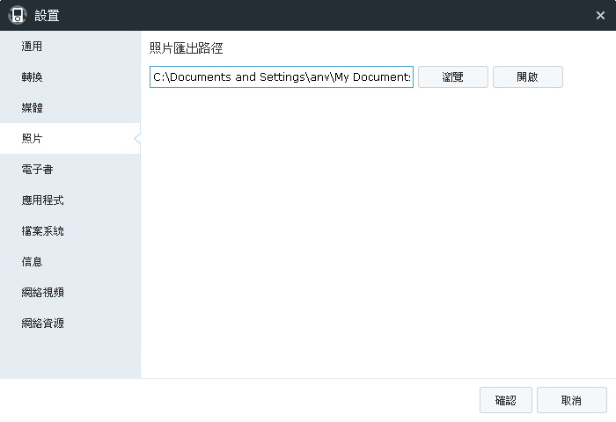Image resolution: width=616 pixels, height=422 pixels.
Task: Click the 設置 title text in title bar
Action: (x=46, y=15)
